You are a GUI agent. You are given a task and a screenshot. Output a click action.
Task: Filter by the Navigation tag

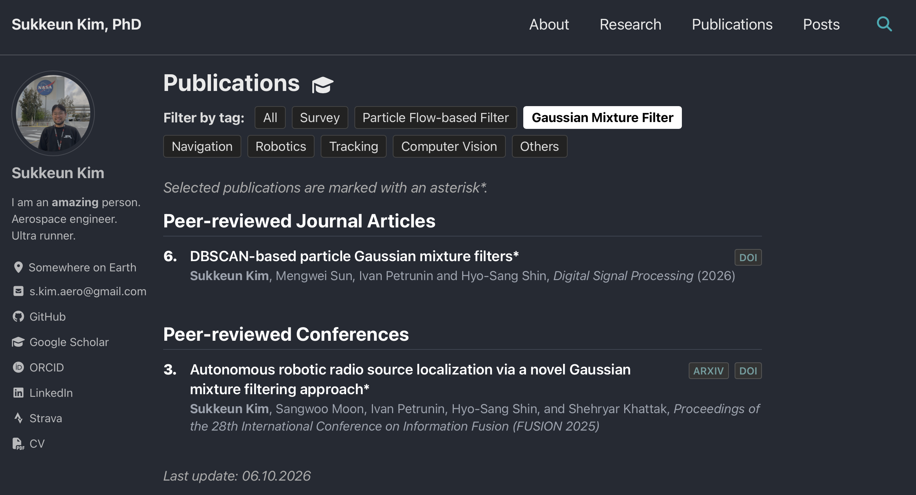[x=202, y=146]
